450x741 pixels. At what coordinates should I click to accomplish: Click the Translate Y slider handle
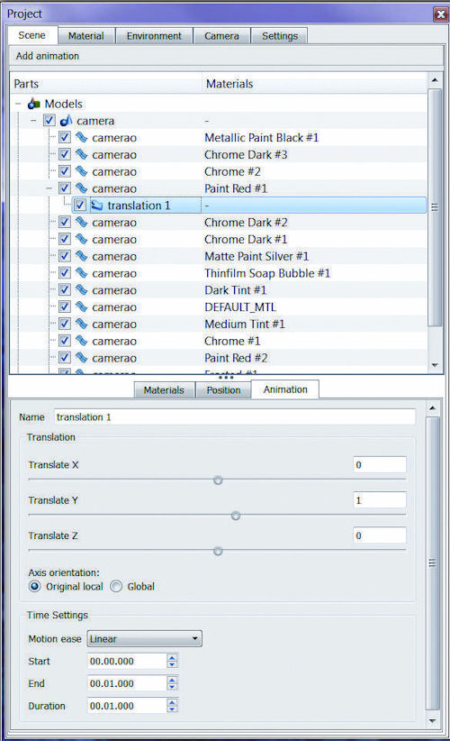click(236, 516)
